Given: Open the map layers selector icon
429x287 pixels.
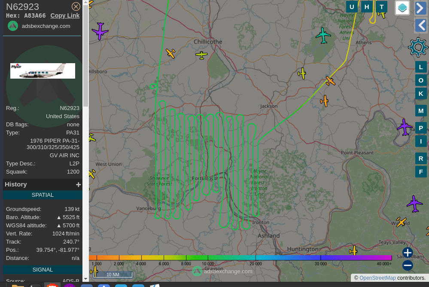Looking at the screenshot, I should pyautogui.click(x=402, y=8).
